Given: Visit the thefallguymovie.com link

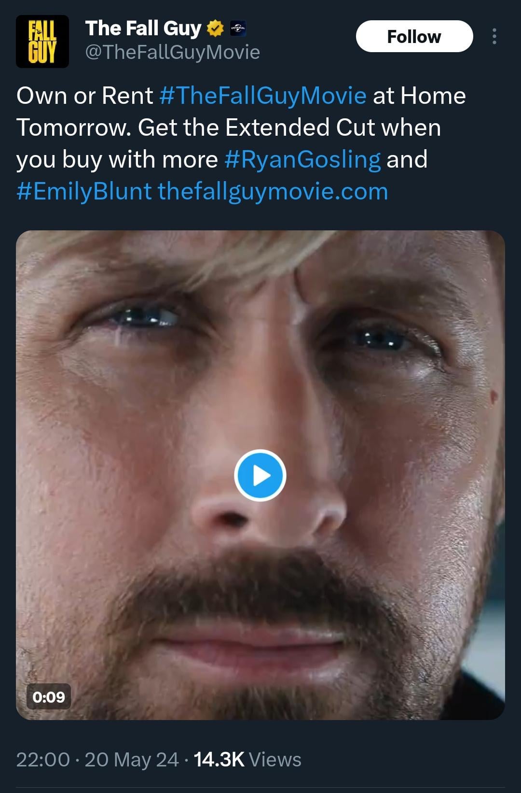Looking at the screenshot, I should coord(273,191).
